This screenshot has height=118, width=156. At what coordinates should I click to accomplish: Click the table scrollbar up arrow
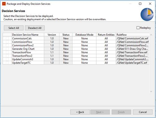[151, 35]
